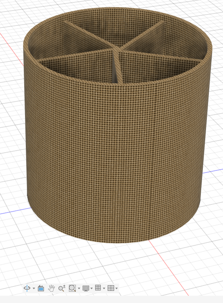Click the Look At icon
Screen dimensions: 223x303
(x=41, y=288)
